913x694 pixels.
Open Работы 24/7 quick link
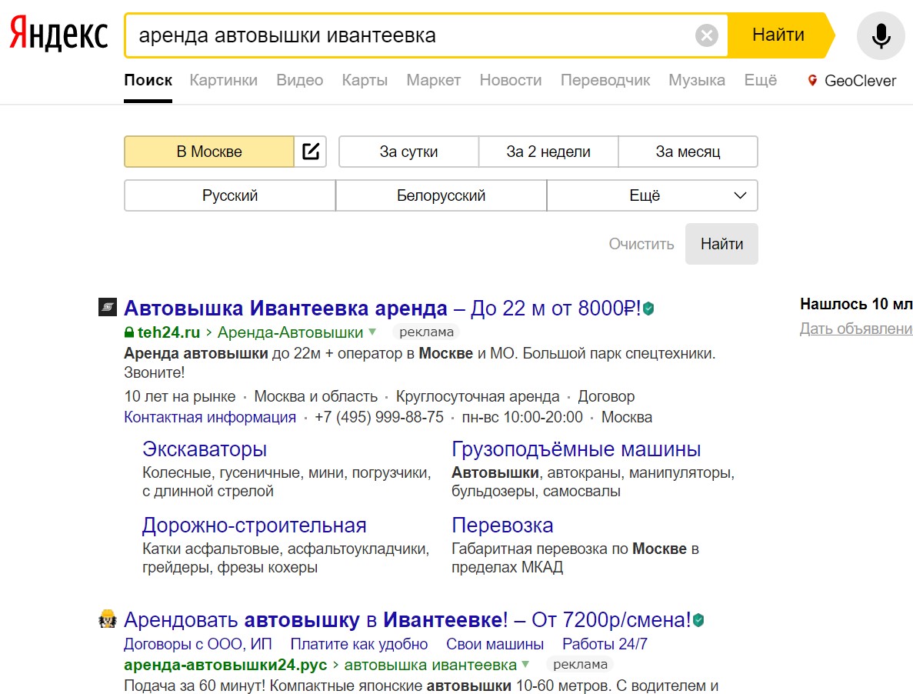(605, 645)
